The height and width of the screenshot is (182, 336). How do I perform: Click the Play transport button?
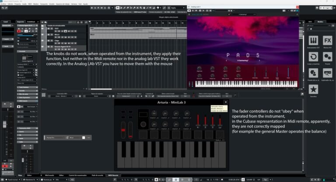(x=182, y=180)
